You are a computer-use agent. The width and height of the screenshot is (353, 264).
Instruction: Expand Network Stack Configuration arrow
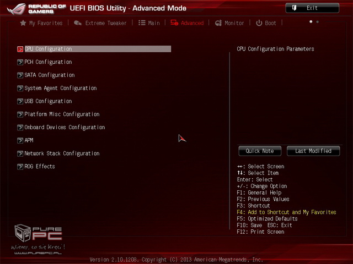(x=20, y=153)
